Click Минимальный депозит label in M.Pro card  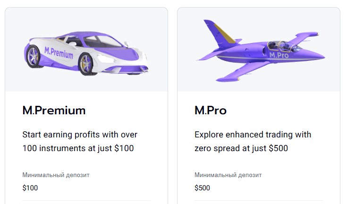(x=228, y=175)
